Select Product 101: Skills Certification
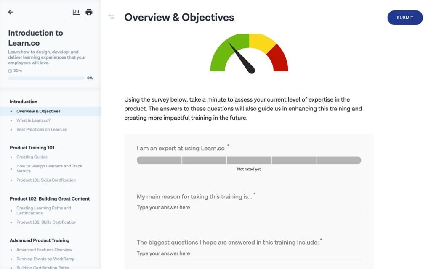 tap(46, 180)
